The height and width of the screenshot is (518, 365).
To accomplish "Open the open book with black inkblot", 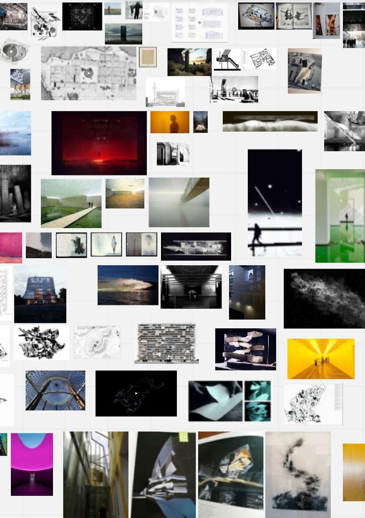I will (294, 16).
